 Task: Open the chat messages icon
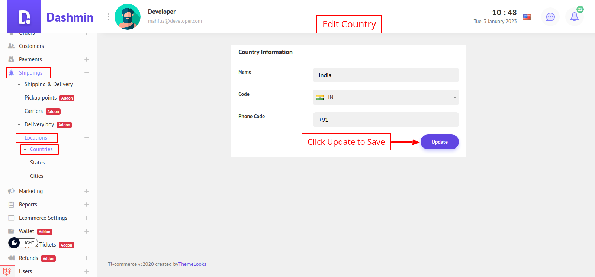tap(550, 17)
